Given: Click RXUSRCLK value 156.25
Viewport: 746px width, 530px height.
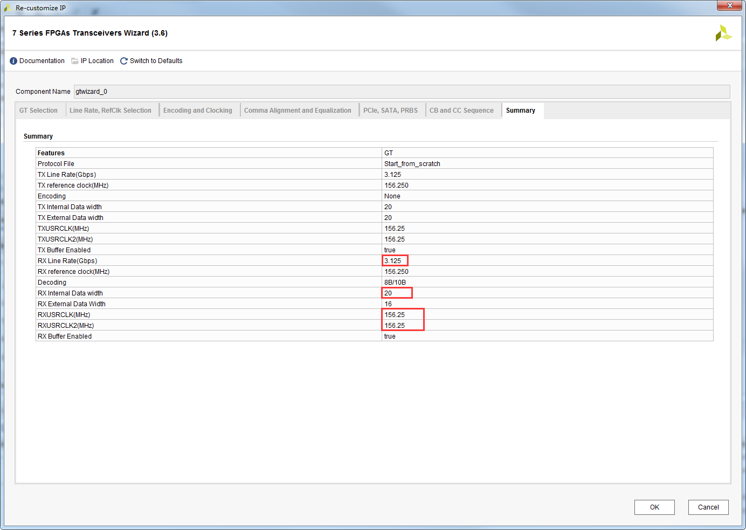Looking at the screenshot, I should click(x=395, y=315).
